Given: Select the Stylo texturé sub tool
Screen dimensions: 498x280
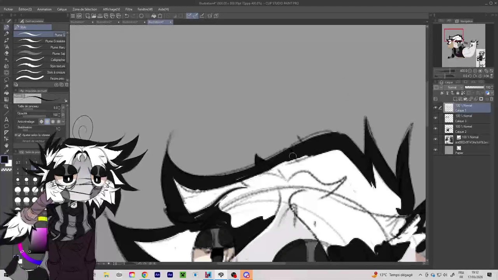Looking at the screenshot, I should 40,66.
